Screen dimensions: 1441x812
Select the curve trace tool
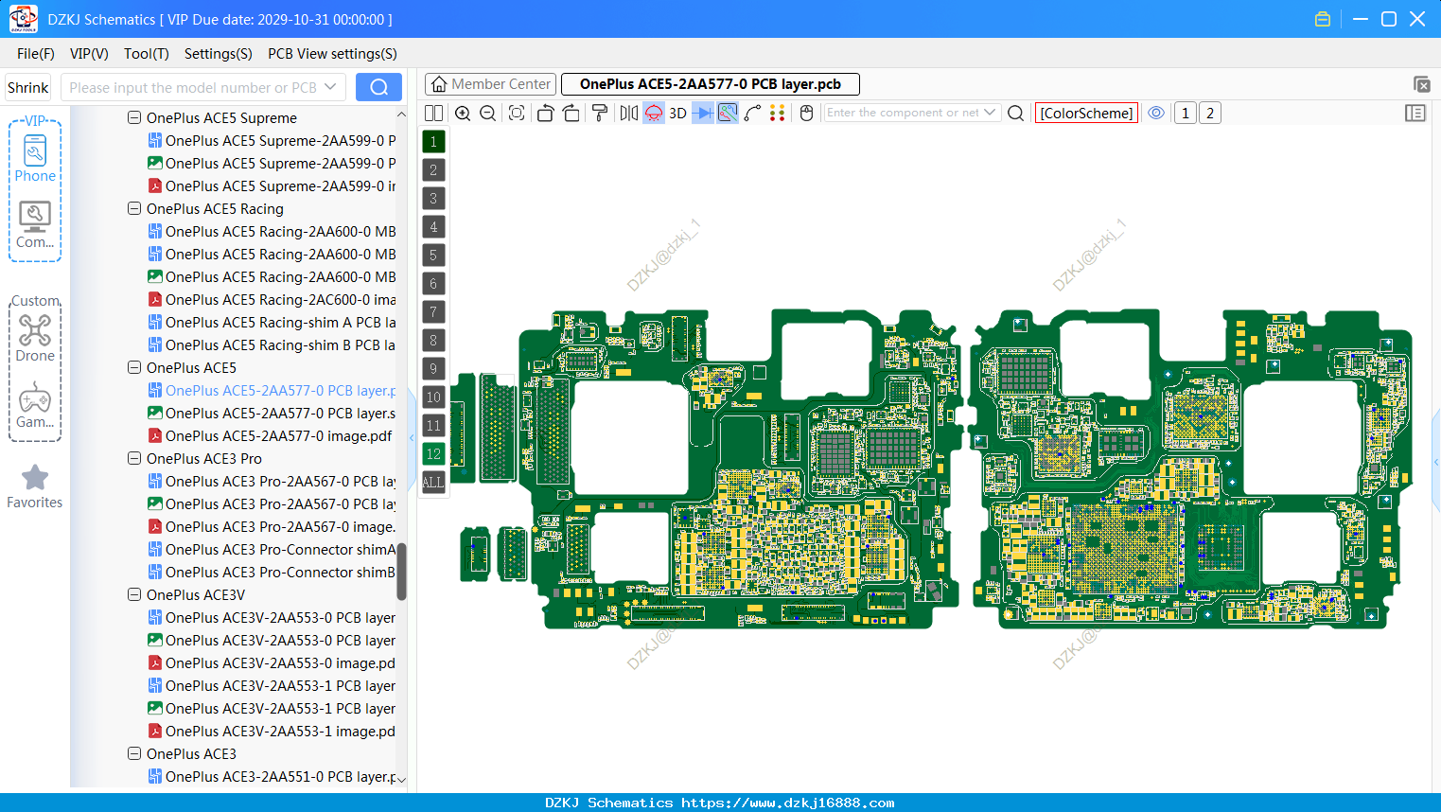752,113
